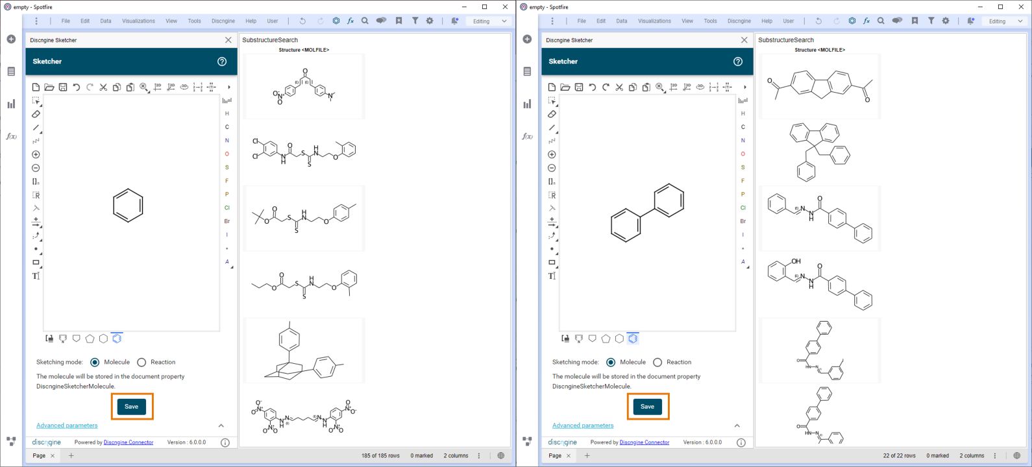This screenshot has height=467, width=1032.
Task: Expand more tools arrow in left sketcher toolbar
Action: tap(228, 87)
